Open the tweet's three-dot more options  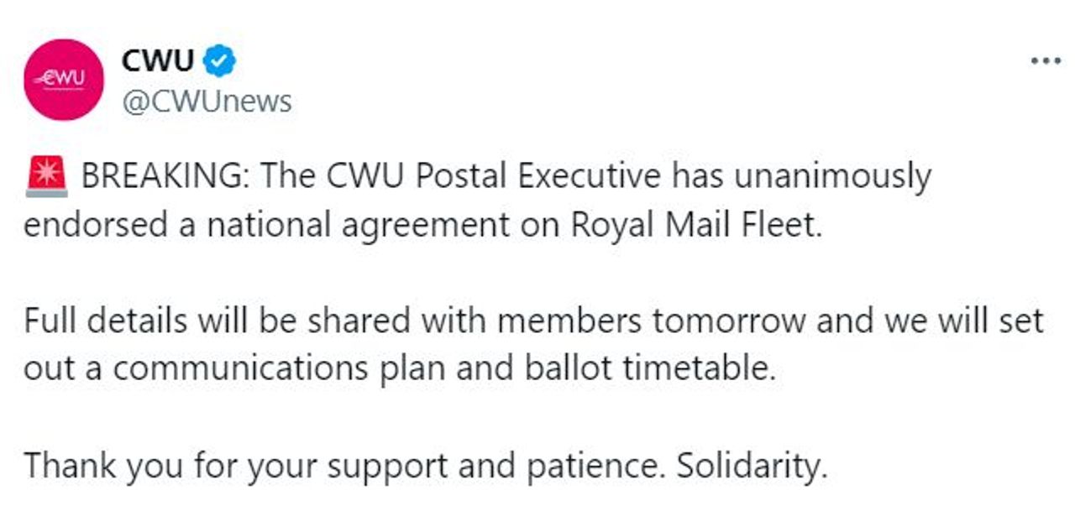click(1046, 61)
